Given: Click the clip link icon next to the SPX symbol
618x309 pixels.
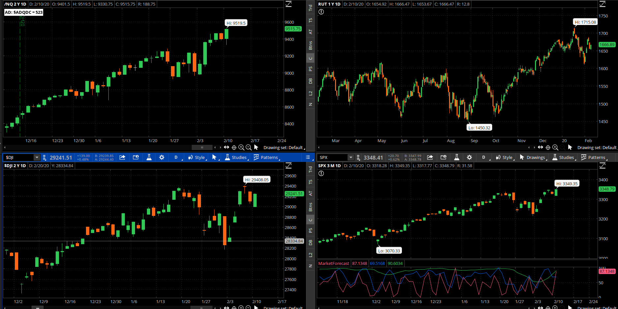Looking at the screenshot, I should pos(358,158).
